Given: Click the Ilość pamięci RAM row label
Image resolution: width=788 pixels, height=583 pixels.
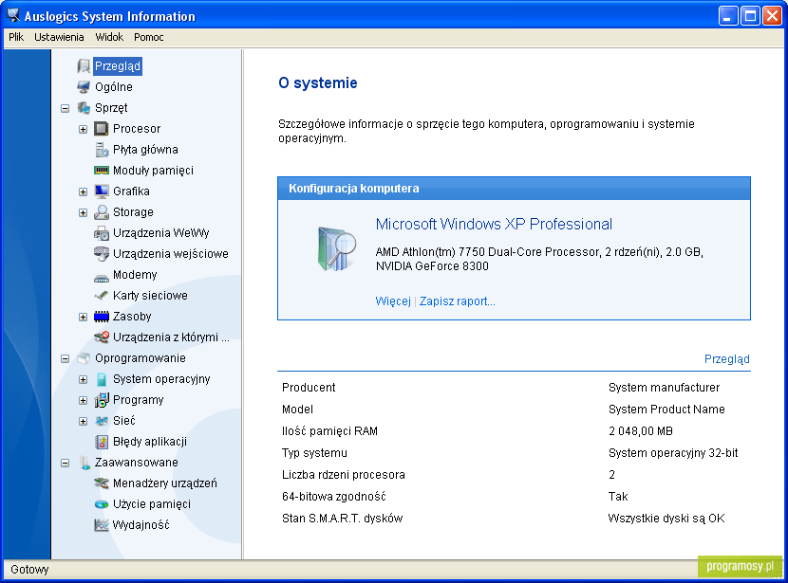Looking at the screenshot, I should click(x=329, y=431).
